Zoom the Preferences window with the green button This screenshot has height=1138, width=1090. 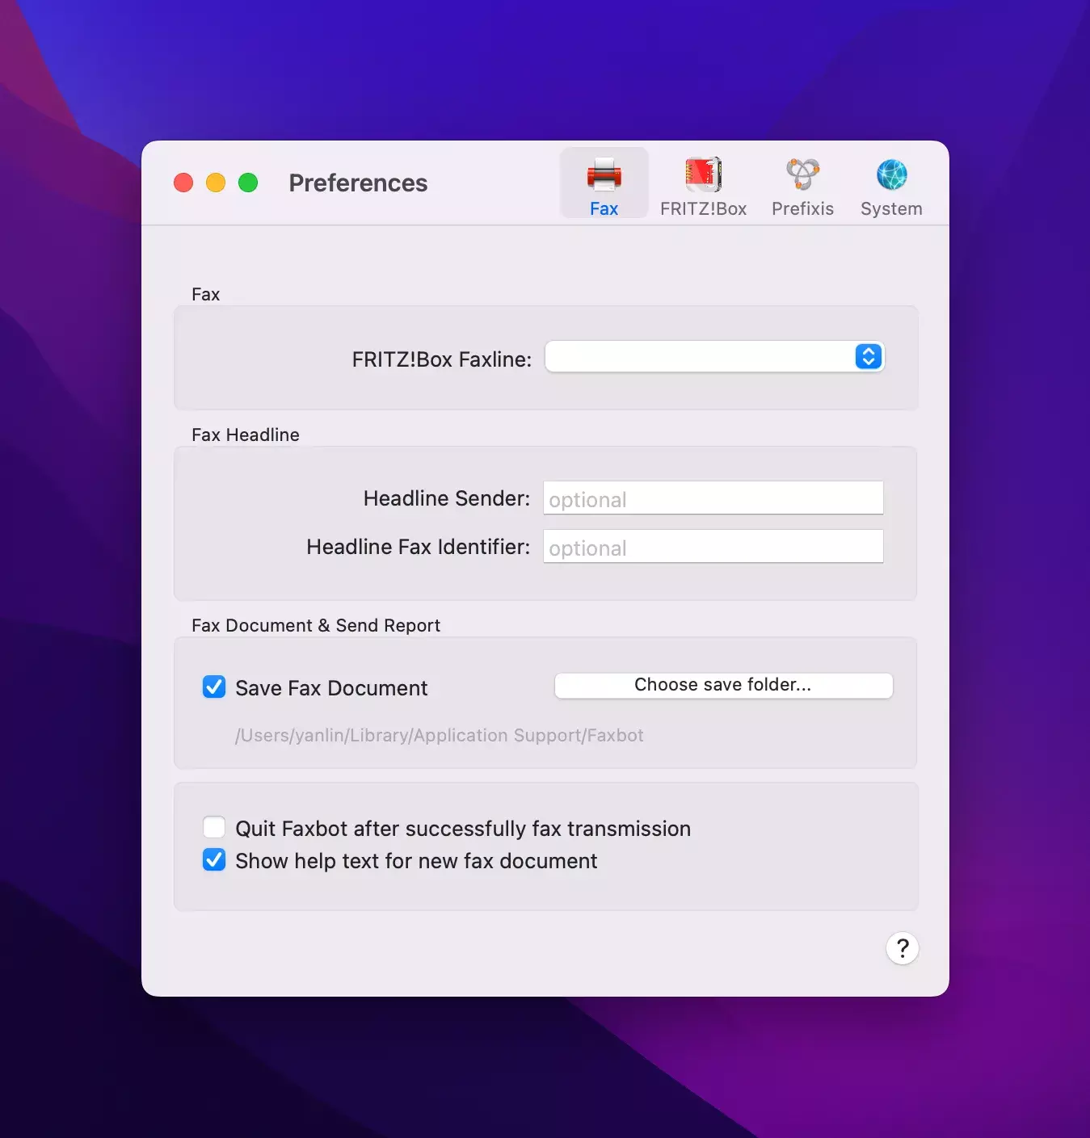coord(248,183)
